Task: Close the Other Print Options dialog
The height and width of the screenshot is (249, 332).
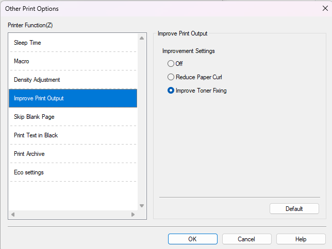Action: (x=325, y=8)
